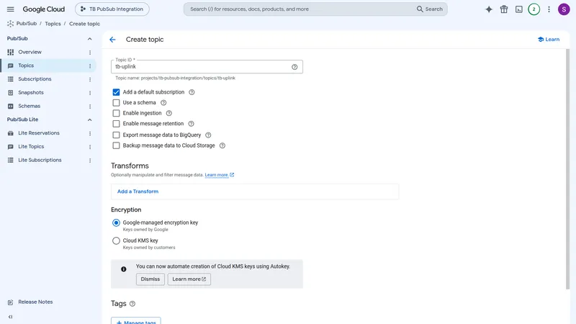Image resolution: width=576 pixels, height=324 pixels.
Task: Click the page vertical scrollbar
Action: pos(567,169)
